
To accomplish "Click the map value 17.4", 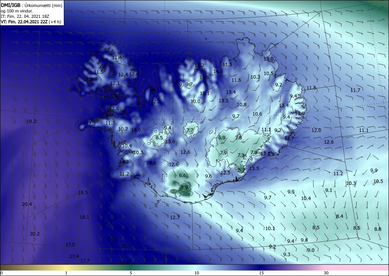I will (x=74, y=257).
